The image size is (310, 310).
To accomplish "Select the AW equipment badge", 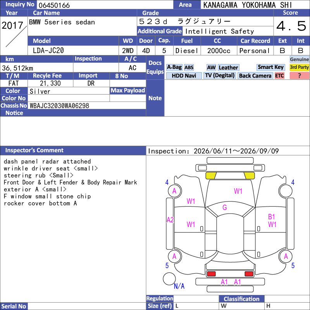I will pos(211,67).
